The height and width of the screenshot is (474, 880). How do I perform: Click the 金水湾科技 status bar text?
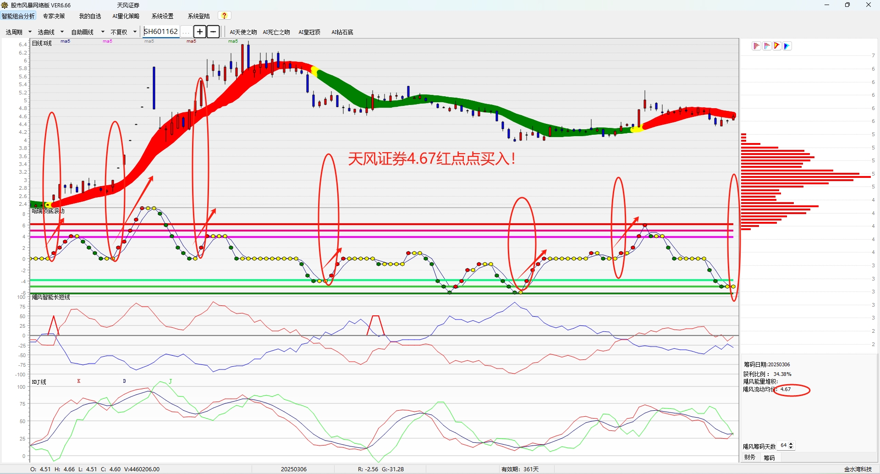(x=858, y=469)
